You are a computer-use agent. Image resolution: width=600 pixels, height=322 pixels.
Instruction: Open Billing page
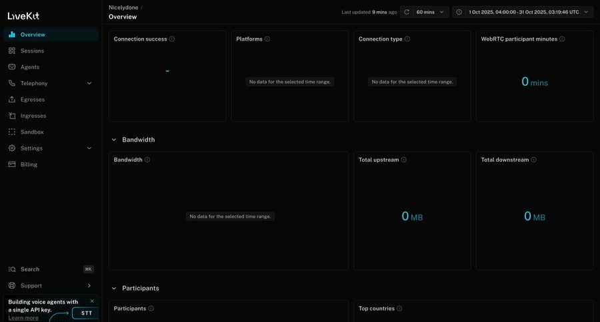click(51, 164)
